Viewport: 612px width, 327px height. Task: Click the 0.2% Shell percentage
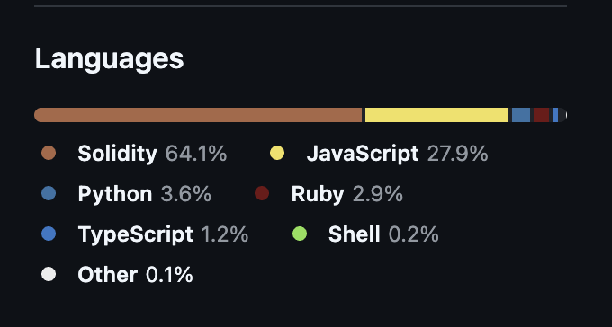click(x=414, y=234)
